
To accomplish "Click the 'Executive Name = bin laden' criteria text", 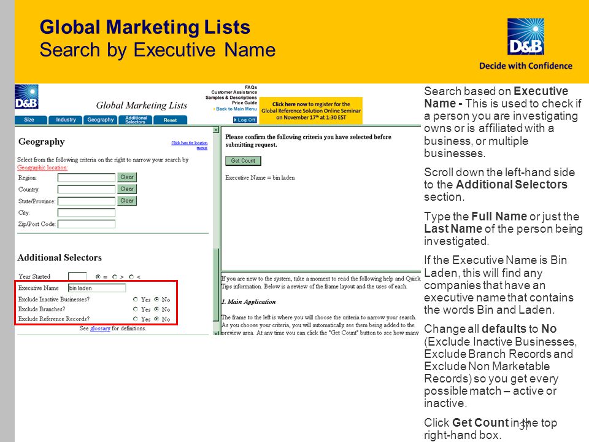I will tap(260, 178).
